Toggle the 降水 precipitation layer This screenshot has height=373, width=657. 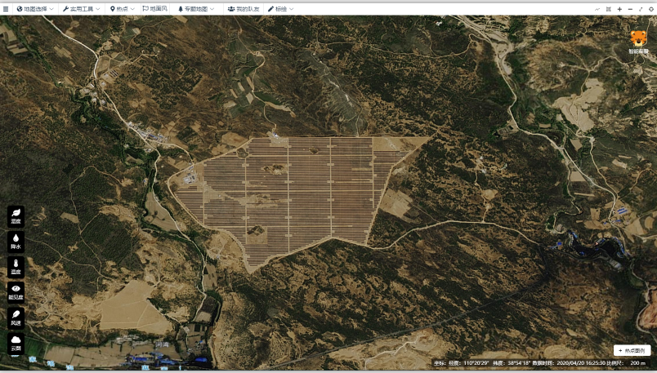pyautogui.click(x=16, y=241)
